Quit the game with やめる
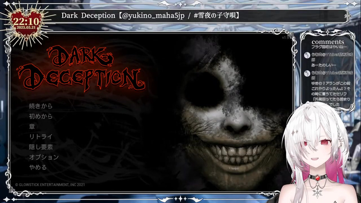The width and height of the screenshot is (361, 203). click(38, 167)
